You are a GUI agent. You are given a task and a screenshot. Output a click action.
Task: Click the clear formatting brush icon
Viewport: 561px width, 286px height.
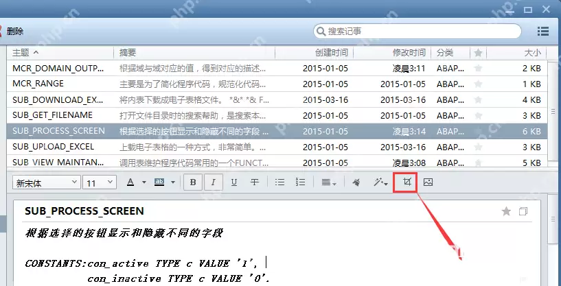coord(356,182)
